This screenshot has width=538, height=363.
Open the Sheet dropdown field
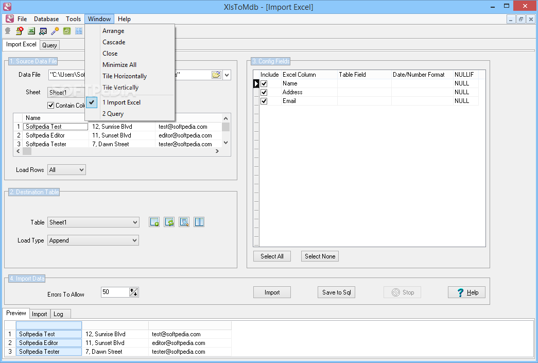click(x=66, y=92)
